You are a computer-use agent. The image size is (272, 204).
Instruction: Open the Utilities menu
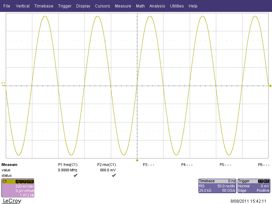click(x=177, y=6)
